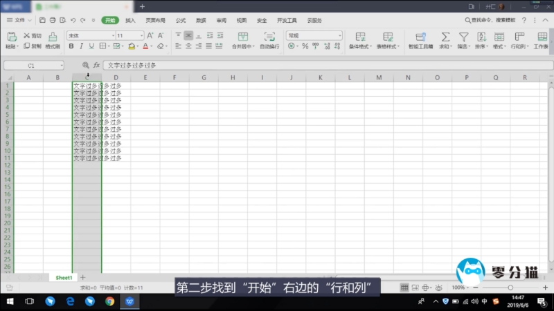
Task: Toggle italic formatting
Action: click(x=81, y=46)
